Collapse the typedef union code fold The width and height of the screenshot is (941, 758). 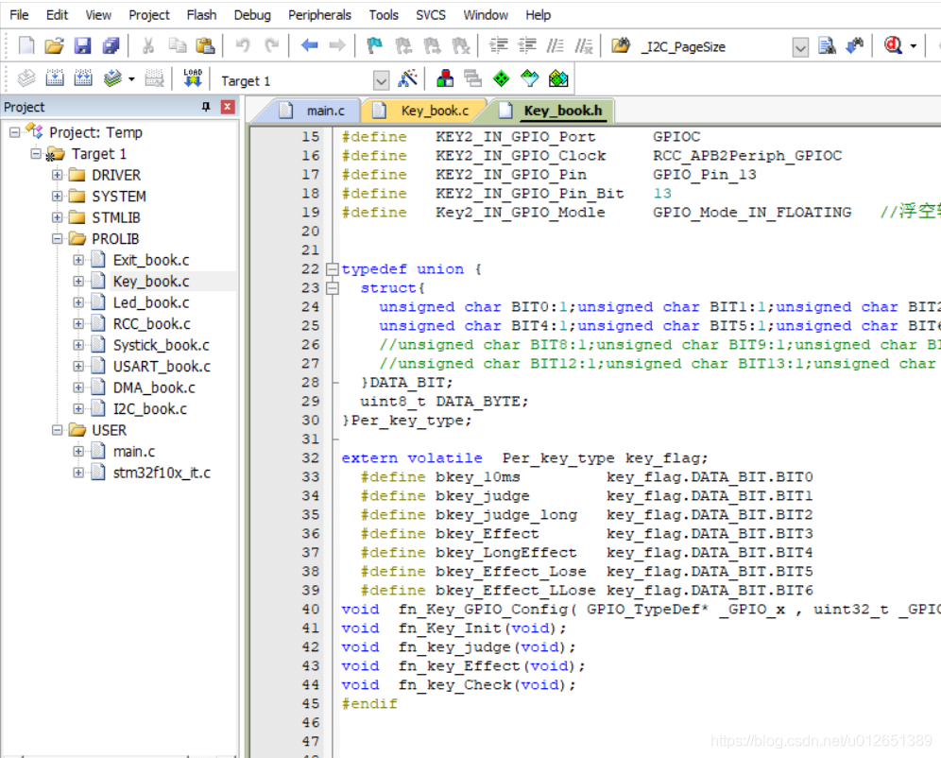tap(331, 269)
